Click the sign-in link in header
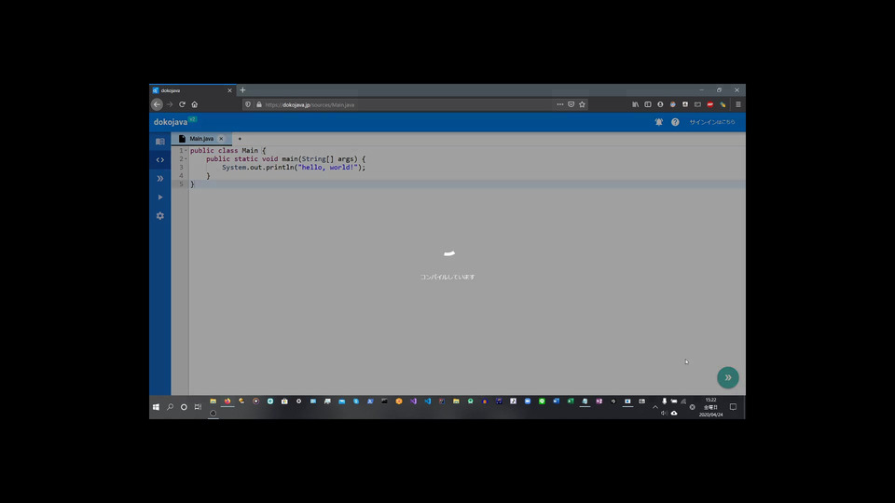This screenshot has width=895, height=503. click(x=711, y=122)
